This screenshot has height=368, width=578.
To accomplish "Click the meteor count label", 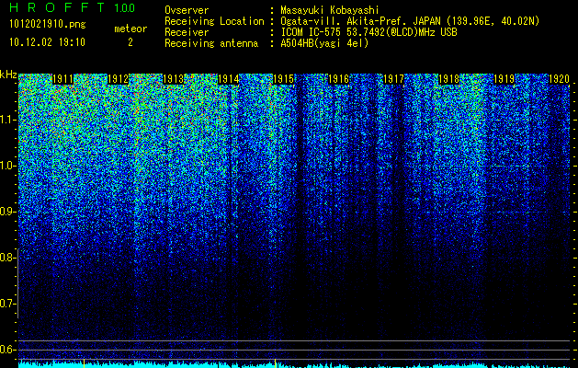I will point(130,29).
